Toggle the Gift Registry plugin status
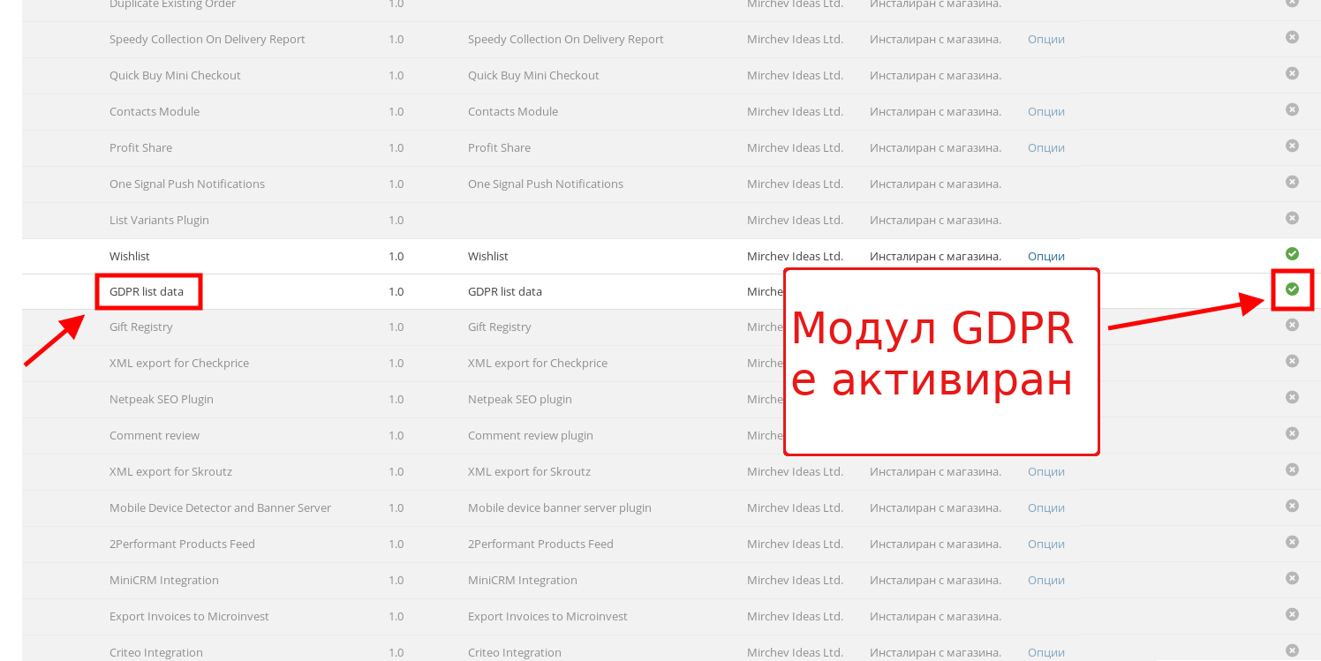The image size is (1321, 661). pos(1292,325)
